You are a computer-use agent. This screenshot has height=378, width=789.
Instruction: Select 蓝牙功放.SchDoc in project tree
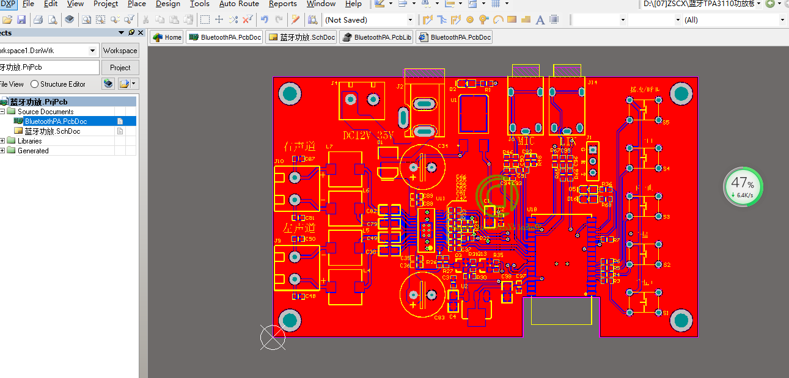coord(52,131)
